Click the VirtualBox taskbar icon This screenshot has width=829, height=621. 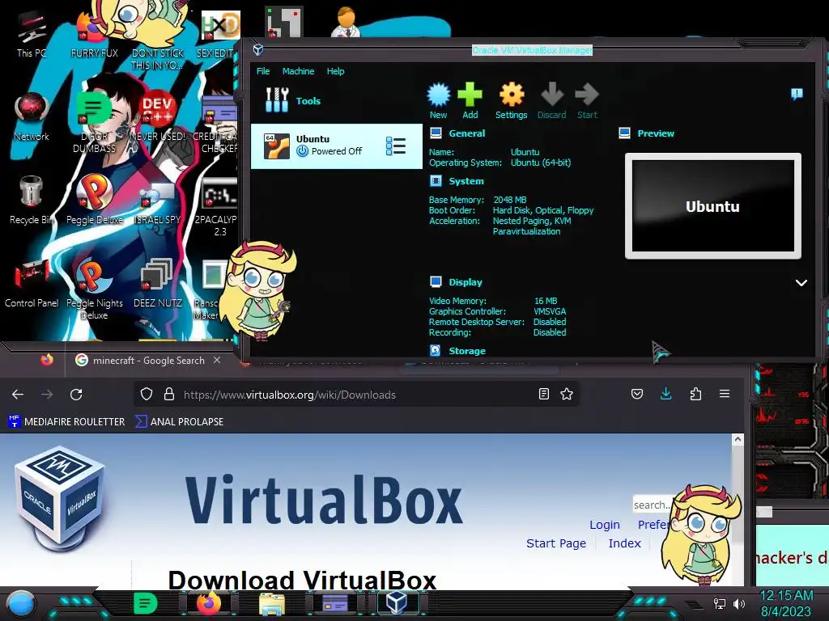pos(396,602)
